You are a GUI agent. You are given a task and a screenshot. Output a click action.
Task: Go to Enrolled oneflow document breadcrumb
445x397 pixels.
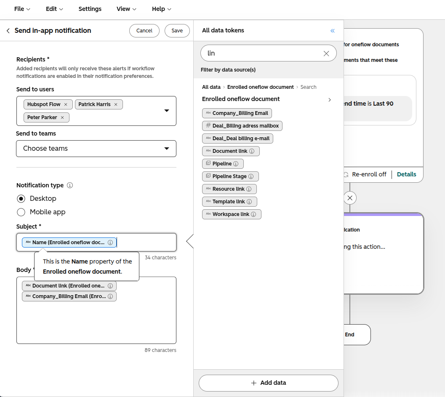261,87
